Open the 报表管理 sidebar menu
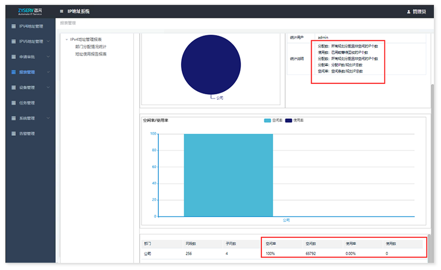 point(27,72)
